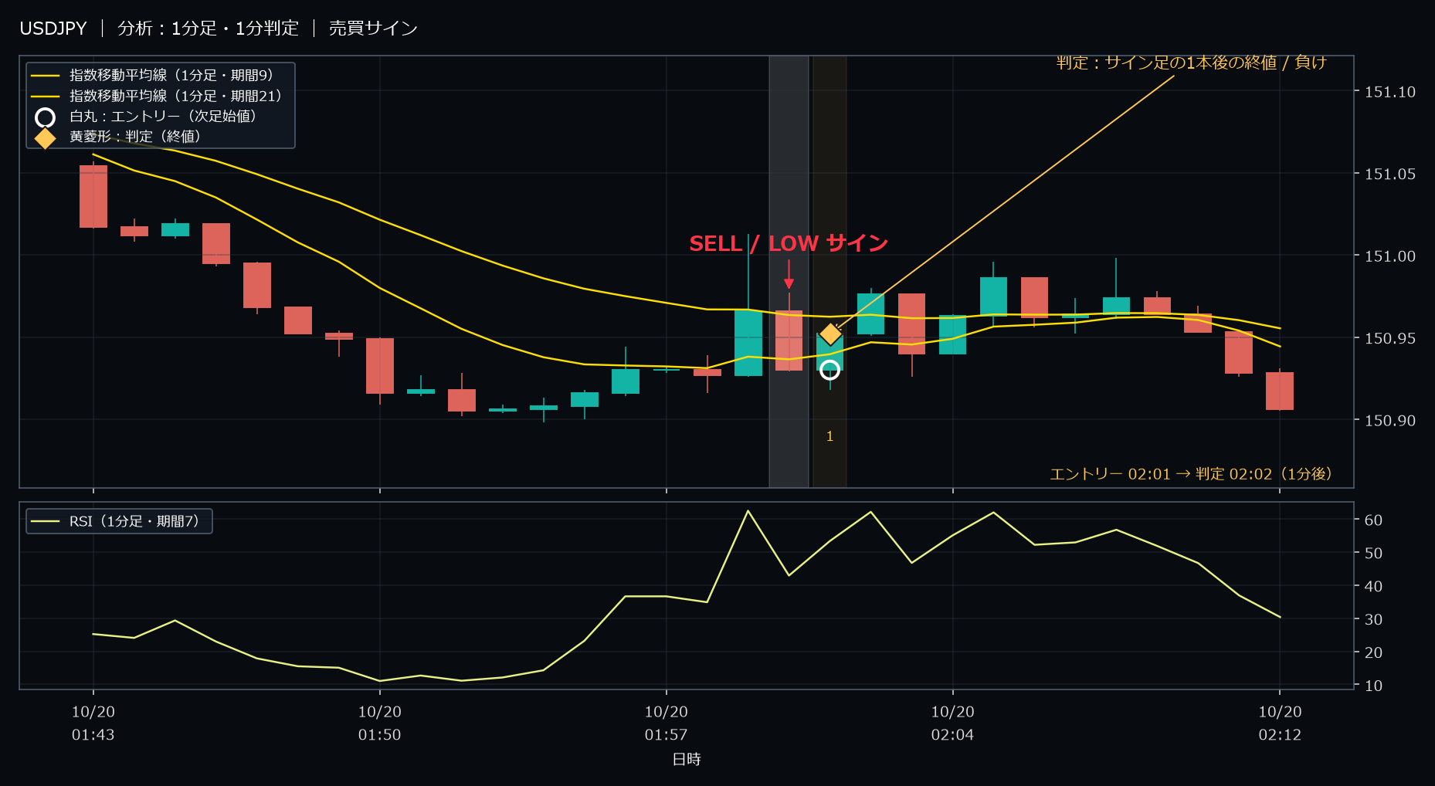Click the 10/20 01:50 time axis label
The width and height of the screenshot is (1435, 786).
pyautogui.click(x=380, y=723)
